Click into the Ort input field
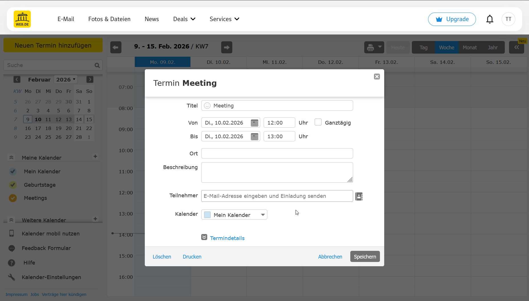529x301 pixels. (x=277, y=153)
